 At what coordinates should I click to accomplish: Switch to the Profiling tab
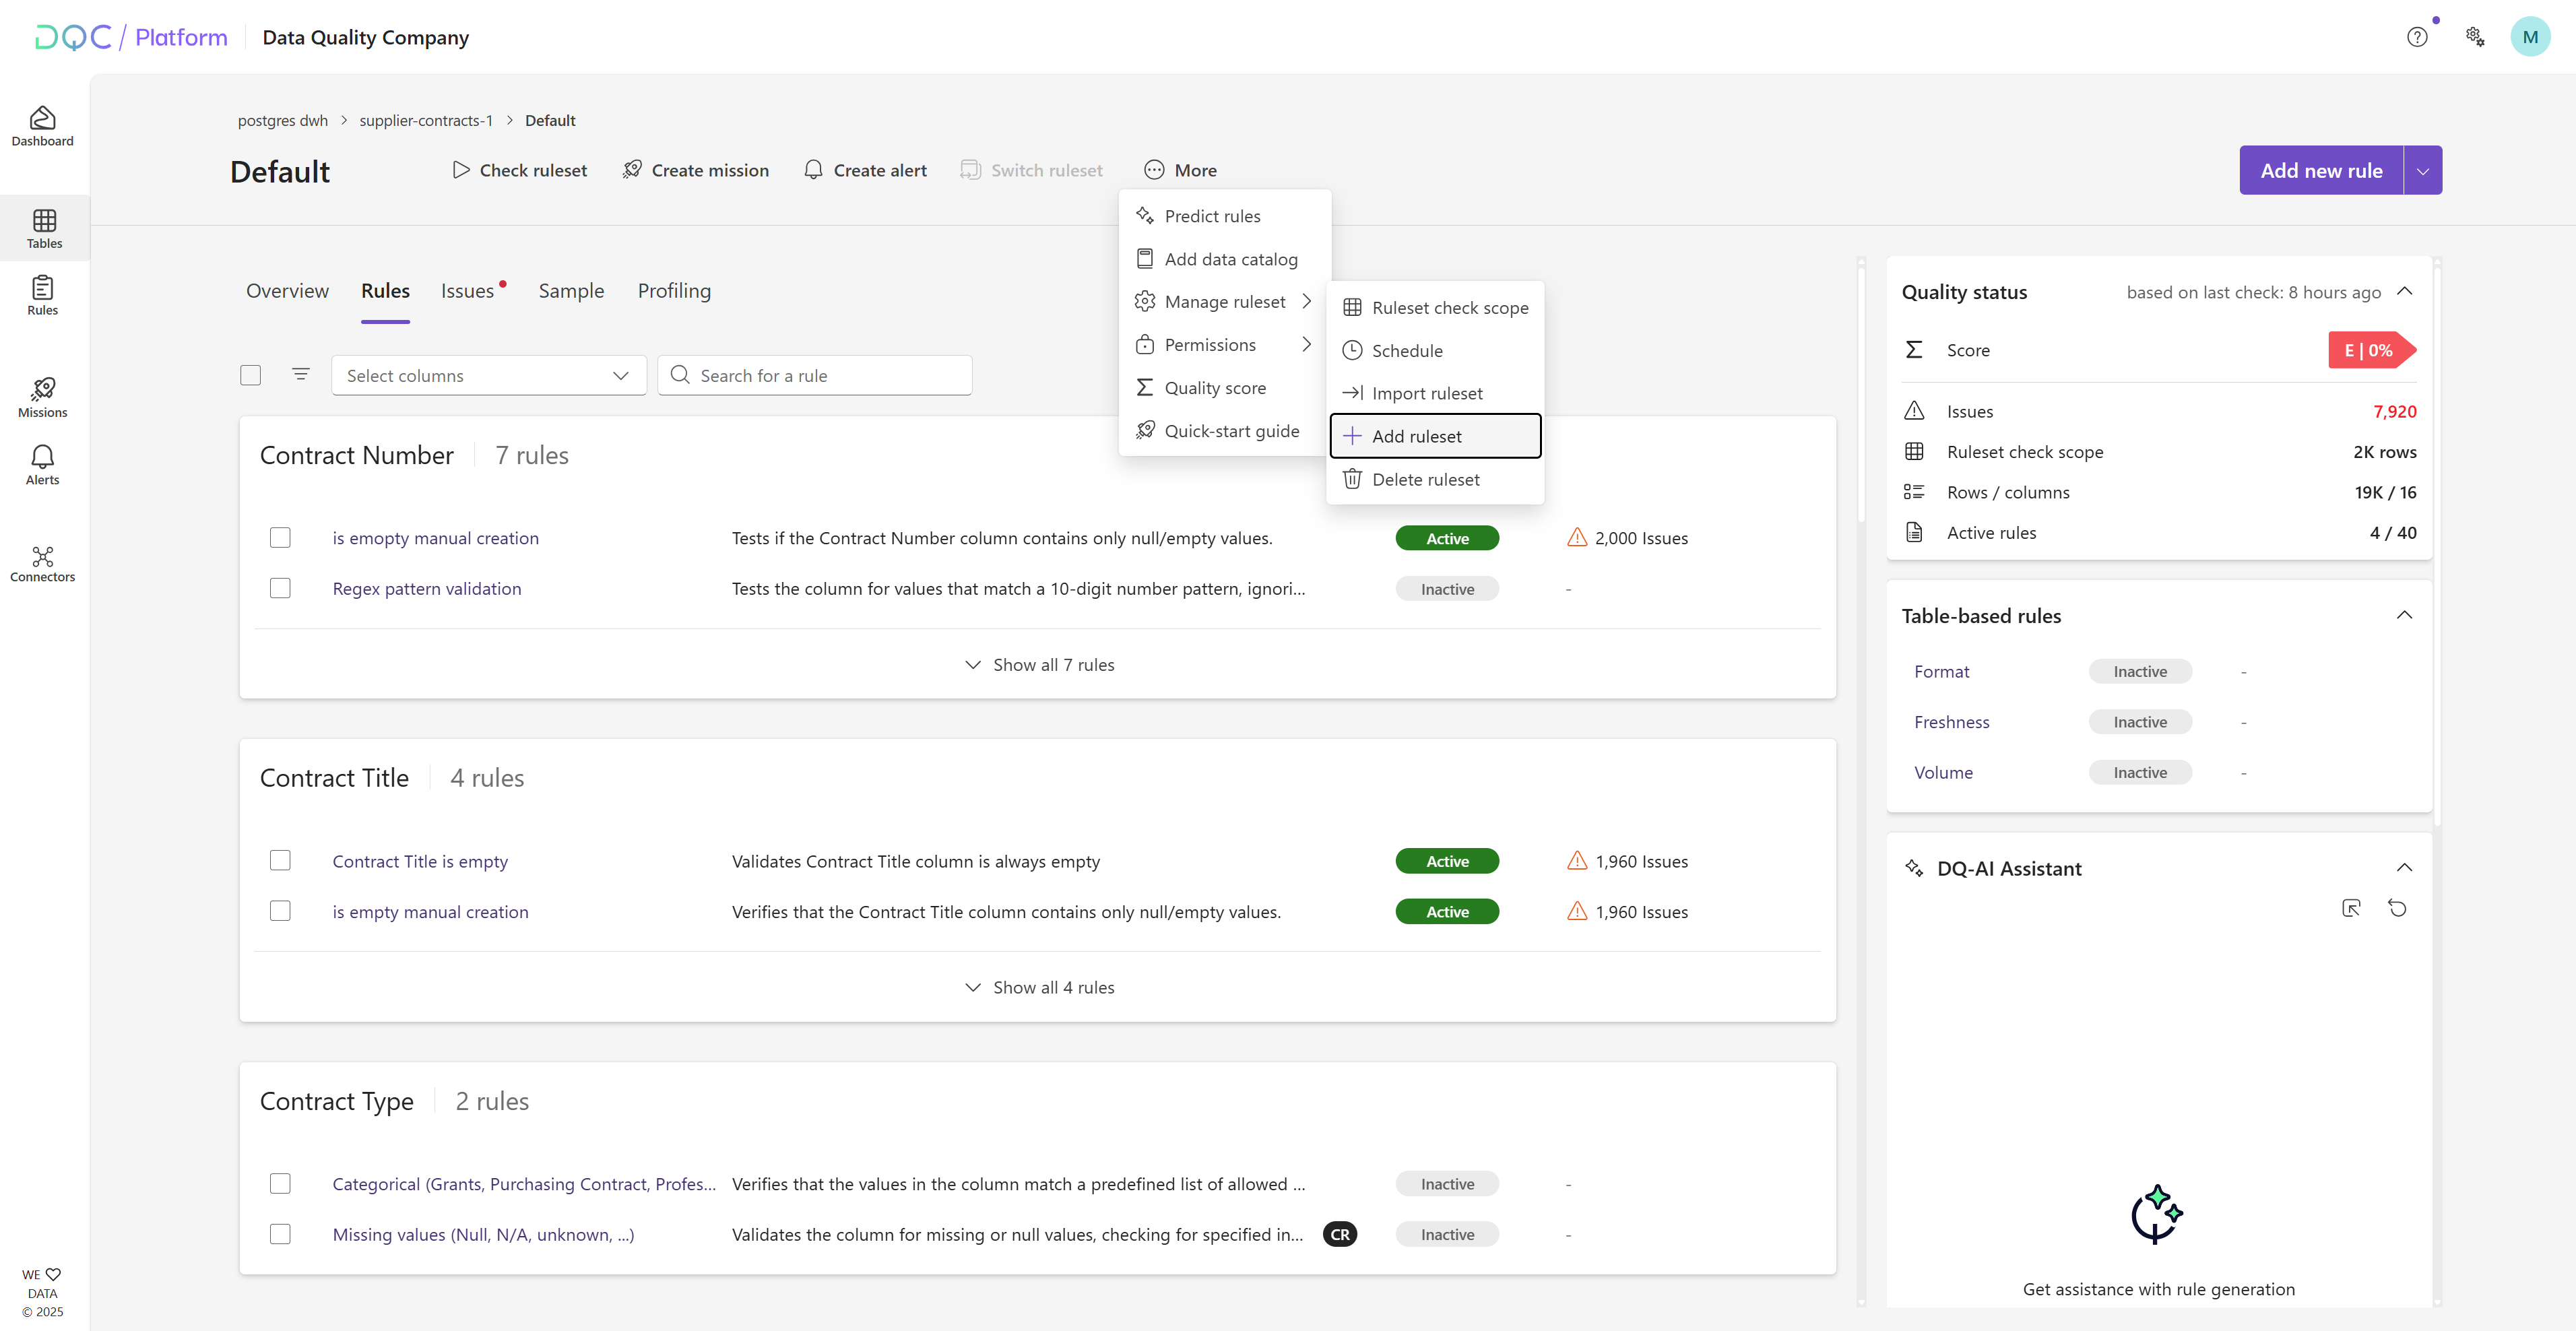tap(674, 291)
